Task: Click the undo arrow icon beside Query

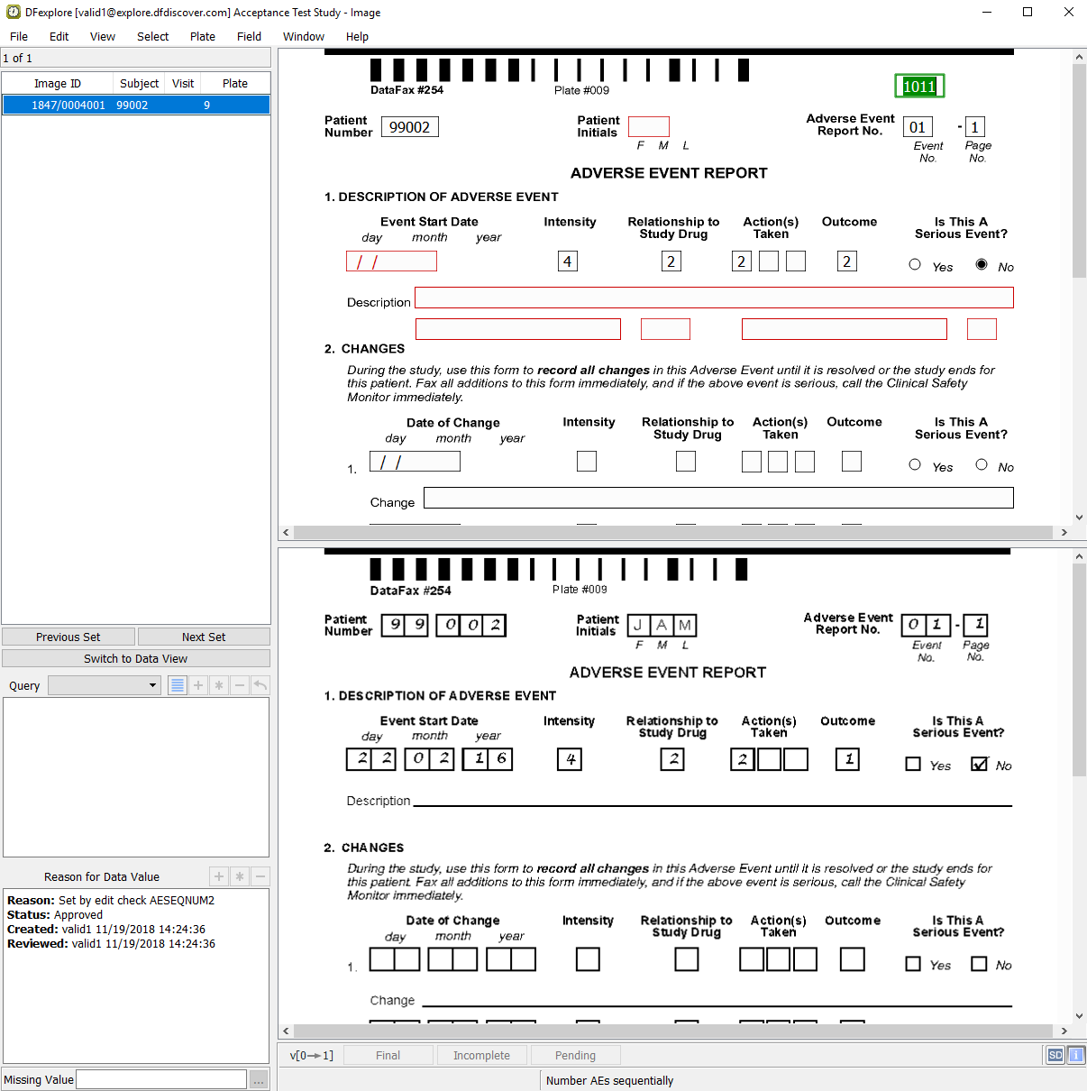Action: click(260, 685)
